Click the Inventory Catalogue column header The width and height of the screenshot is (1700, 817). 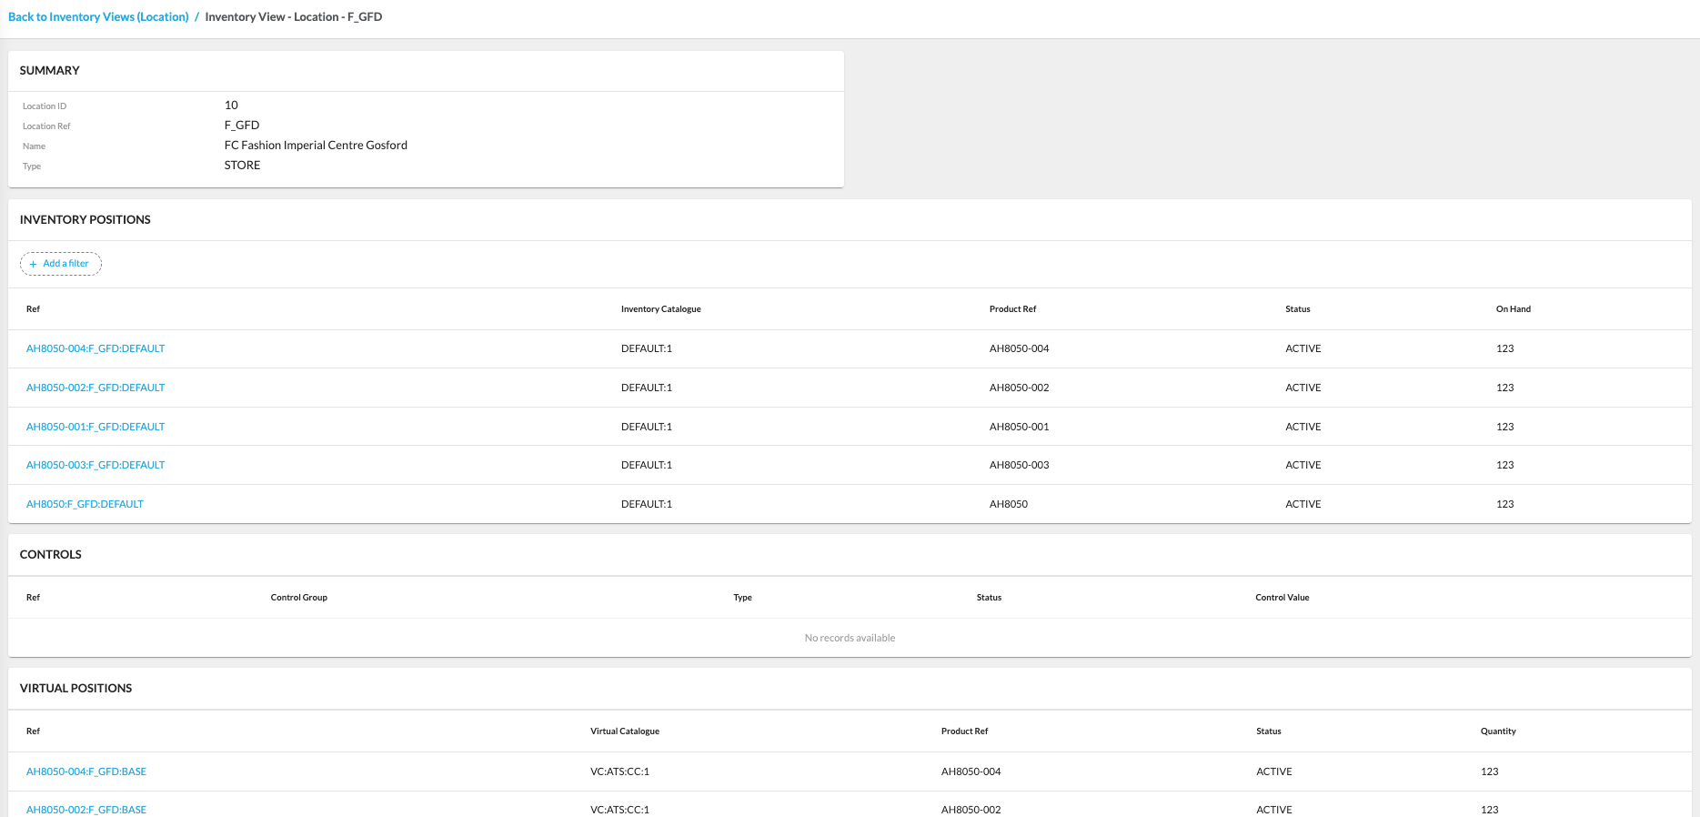(660, 309)
